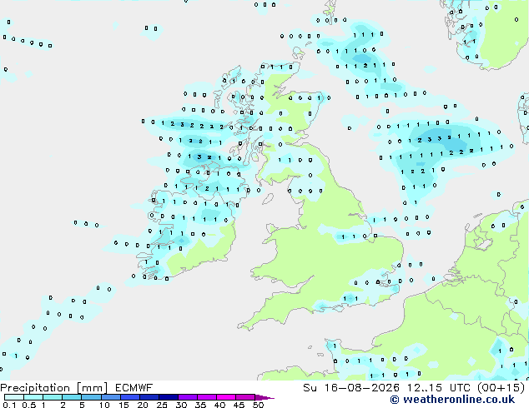Click the '20' legend scale label

143,405
